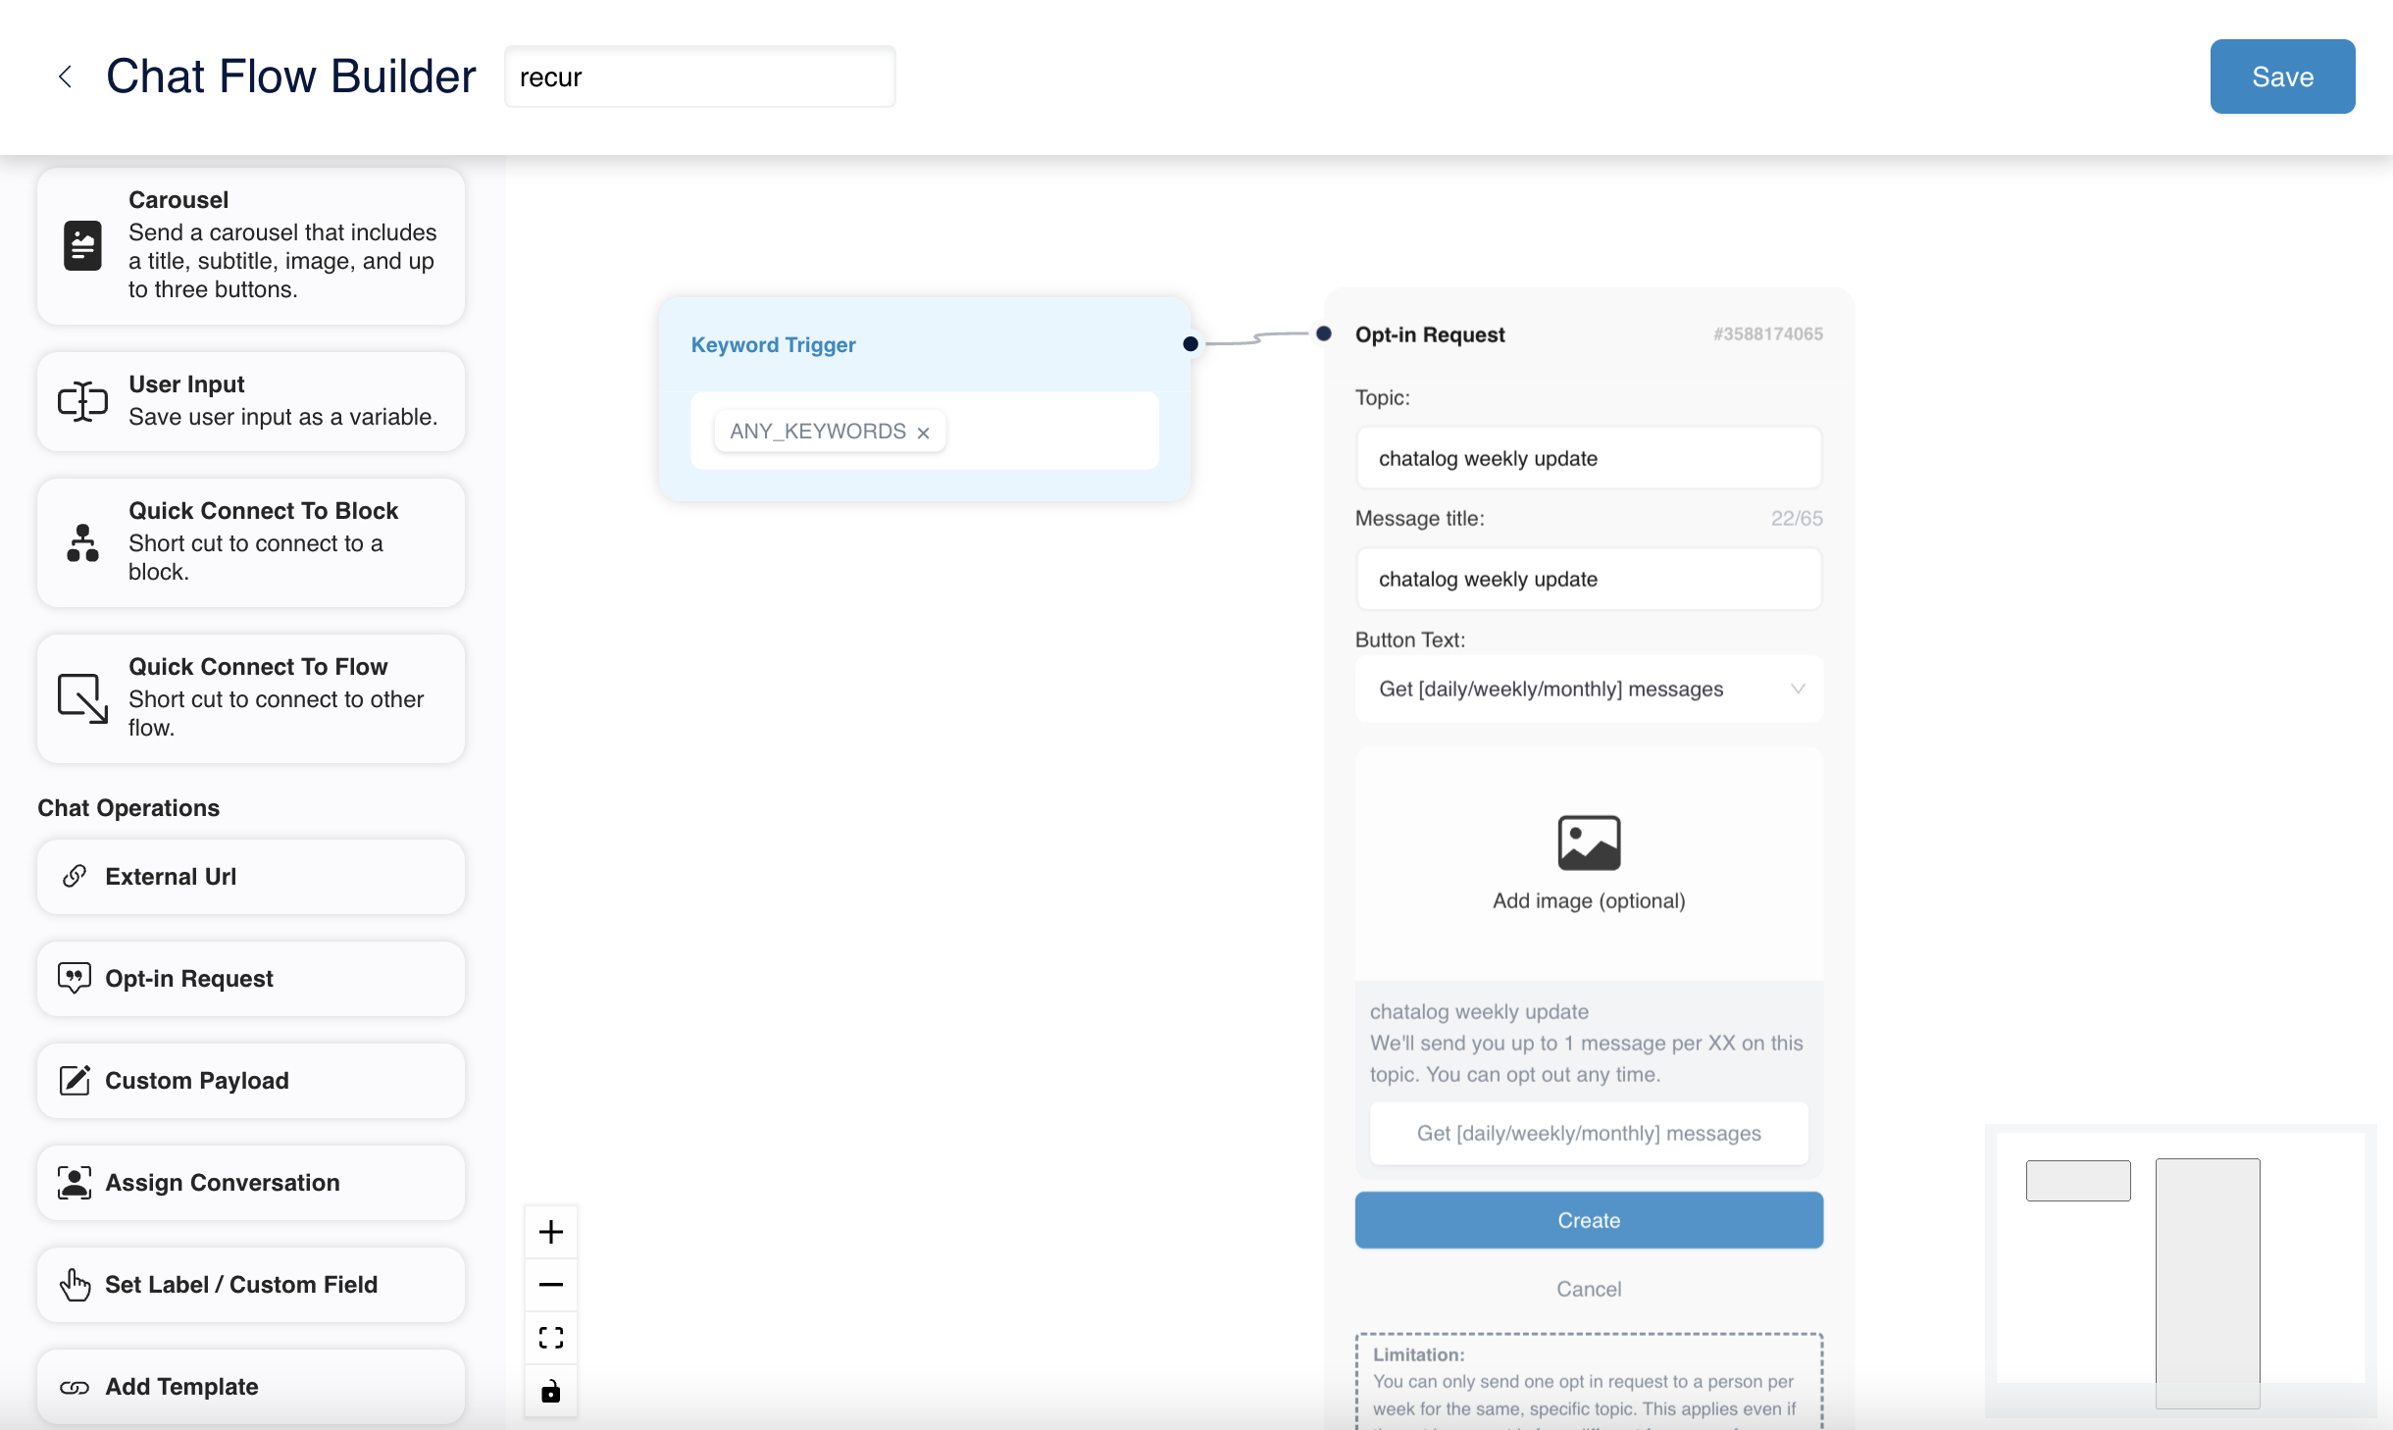Click the Add image placeholder icon
The width and height of the screenshot is (2393, 1430).
(x=1589, y=843)
